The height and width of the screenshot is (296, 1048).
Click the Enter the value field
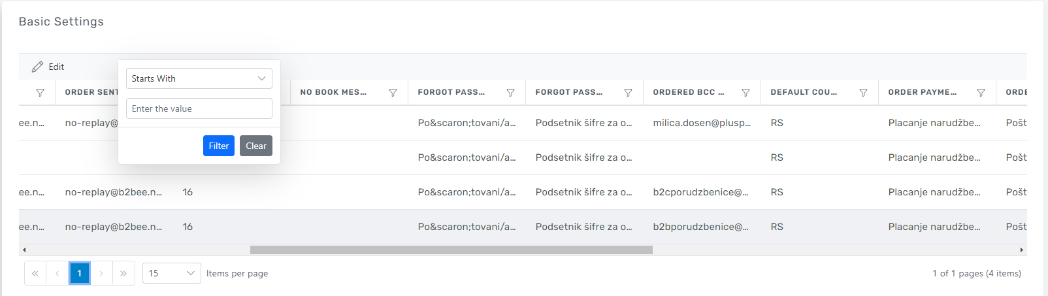pos(199,108)
